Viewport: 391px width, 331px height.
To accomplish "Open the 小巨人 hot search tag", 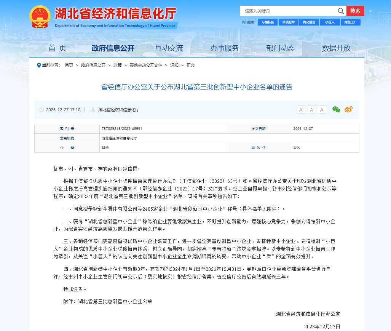I will tap(330, 22).
